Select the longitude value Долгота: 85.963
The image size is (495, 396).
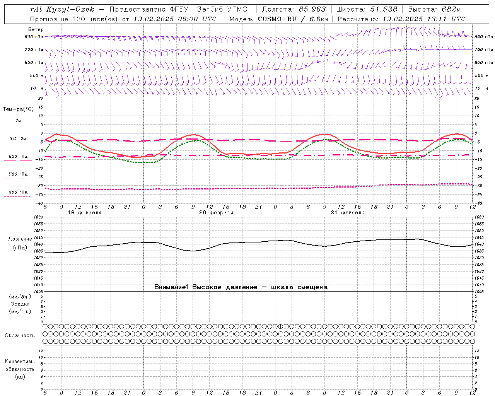(294, 9)
